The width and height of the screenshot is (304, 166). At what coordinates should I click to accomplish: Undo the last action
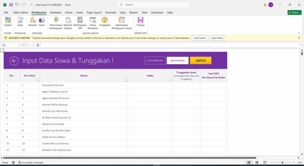pyautogui.click(x=17, y=5)
